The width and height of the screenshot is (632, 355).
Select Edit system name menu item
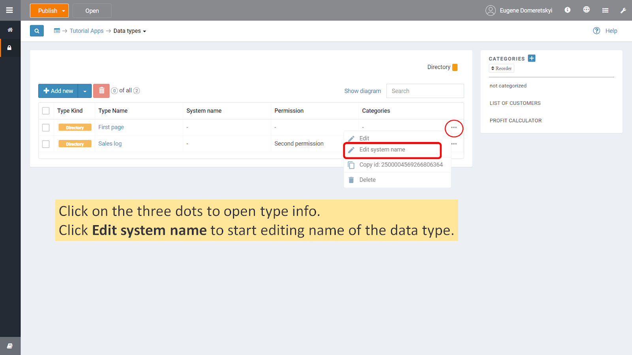click(382, 150)
